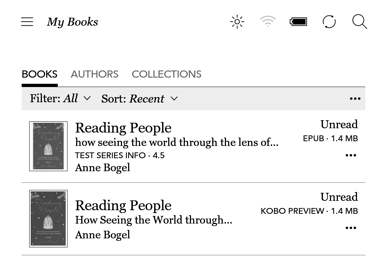Open filter bar three-dot options menu

355,99
